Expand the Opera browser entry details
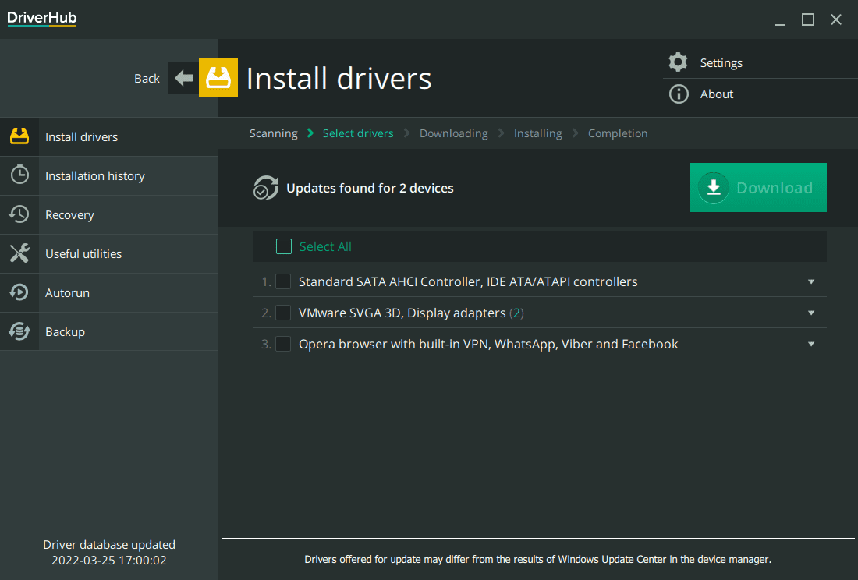Viewport: 858px width, 580px height. coord(811,344)
